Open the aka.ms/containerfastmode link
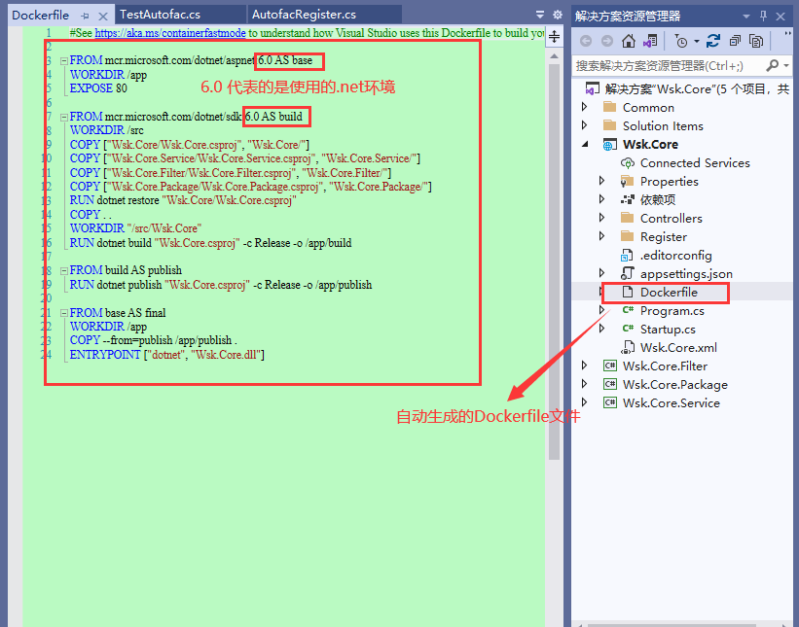 coord(170,33)
